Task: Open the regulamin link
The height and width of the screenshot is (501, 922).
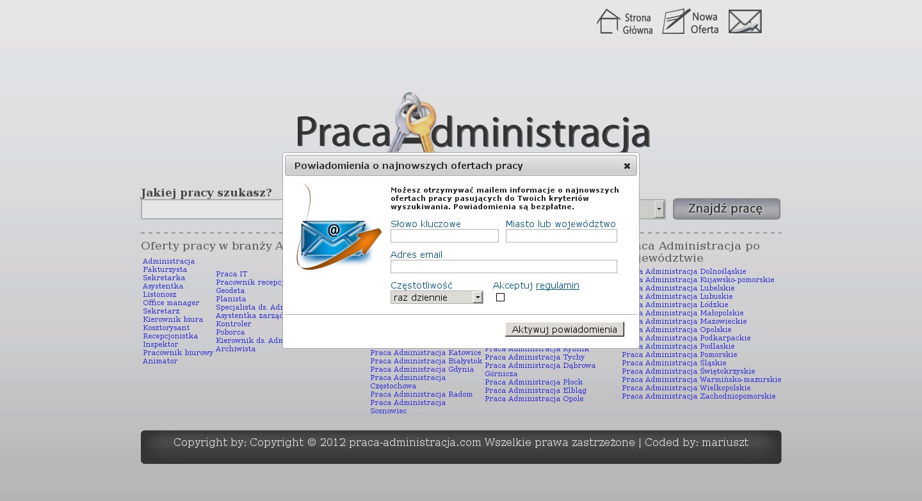Action: coord(557,285)
